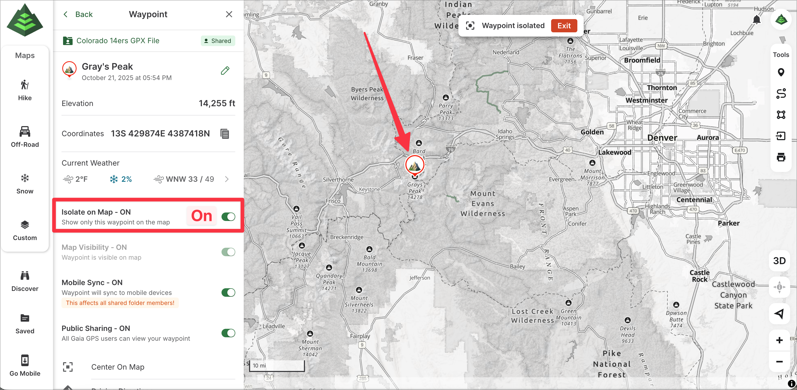Expand current weather details chevron
This screenshot has width=797, height=390.
click(227, 179)
